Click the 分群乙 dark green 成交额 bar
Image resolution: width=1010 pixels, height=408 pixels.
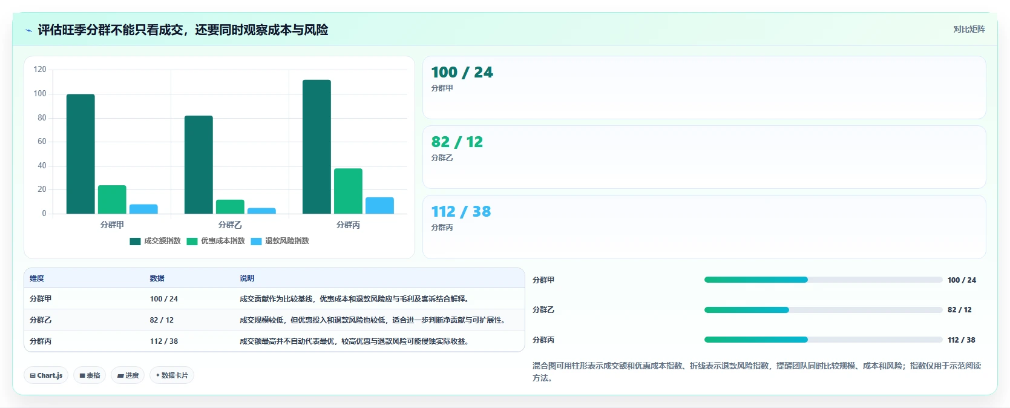tap(198, 165)
